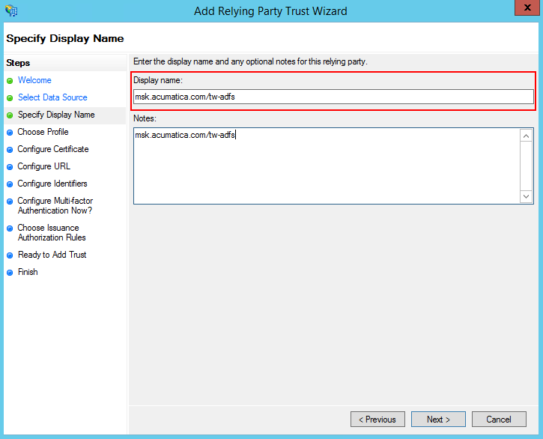Click the wizard icon in the title bar
Image resolution: width=543 pixels, height=439 pixels.
click(x=11, y=11)
